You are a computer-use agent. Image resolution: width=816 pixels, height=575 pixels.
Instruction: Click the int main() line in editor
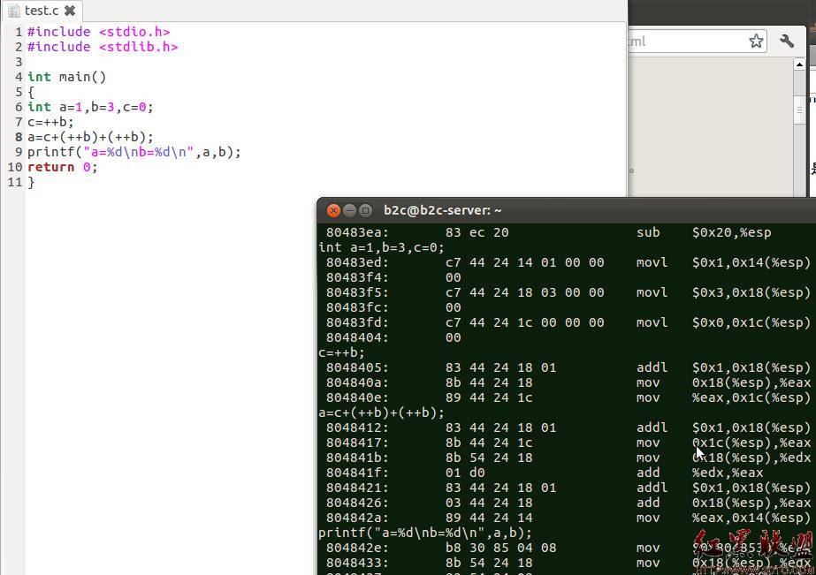click(66, 77)
